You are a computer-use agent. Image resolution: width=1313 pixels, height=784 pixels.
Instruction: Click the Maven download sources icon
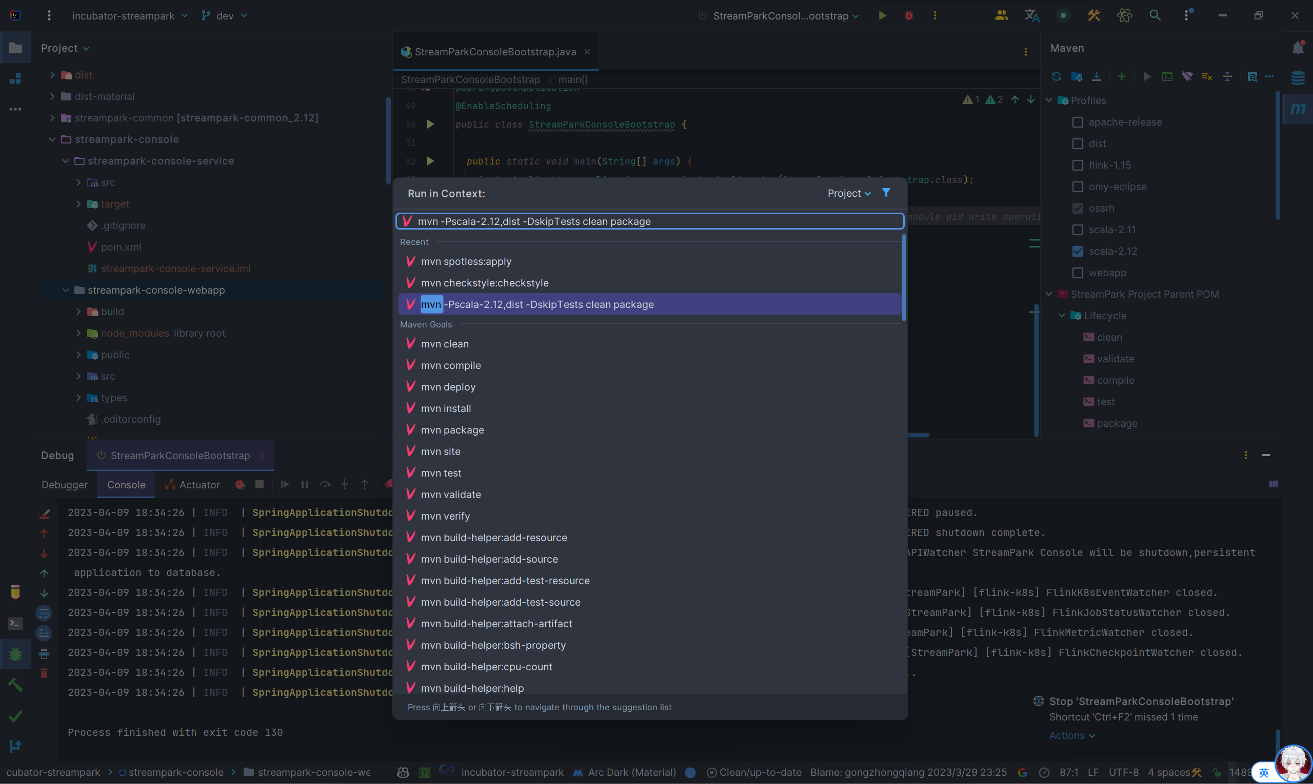(x=1096, y=76)
